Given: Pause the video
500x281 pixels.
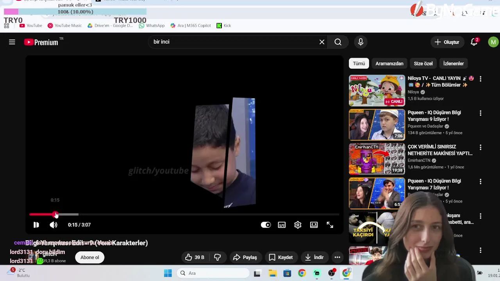Looking at the screenshot, I should coord(36,225).
